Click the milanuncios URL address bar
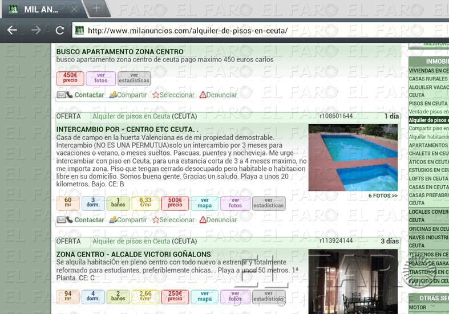Screen dimensions: 449x314 tap(261, 30)
